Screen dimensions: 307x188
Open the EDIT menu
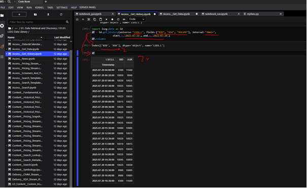click(x=11, y=8)
